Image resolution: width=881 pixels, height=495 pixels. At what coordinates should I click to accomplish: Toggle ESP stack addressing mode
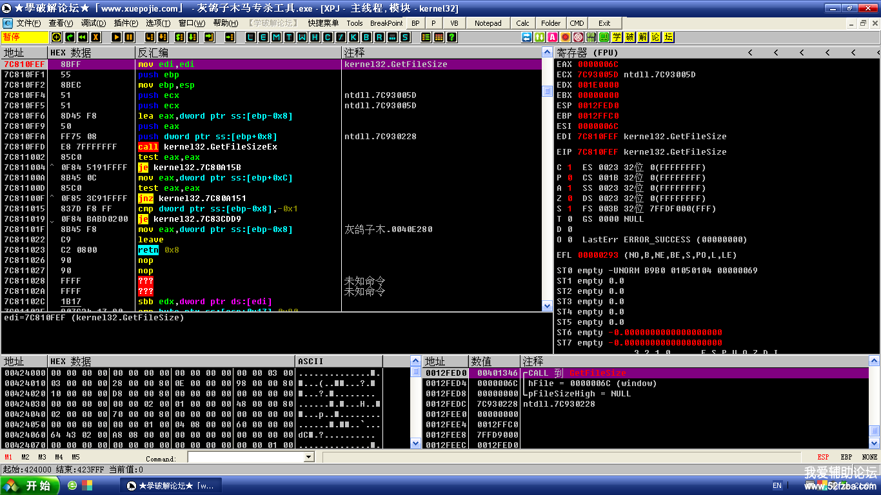tap(823, 457)
